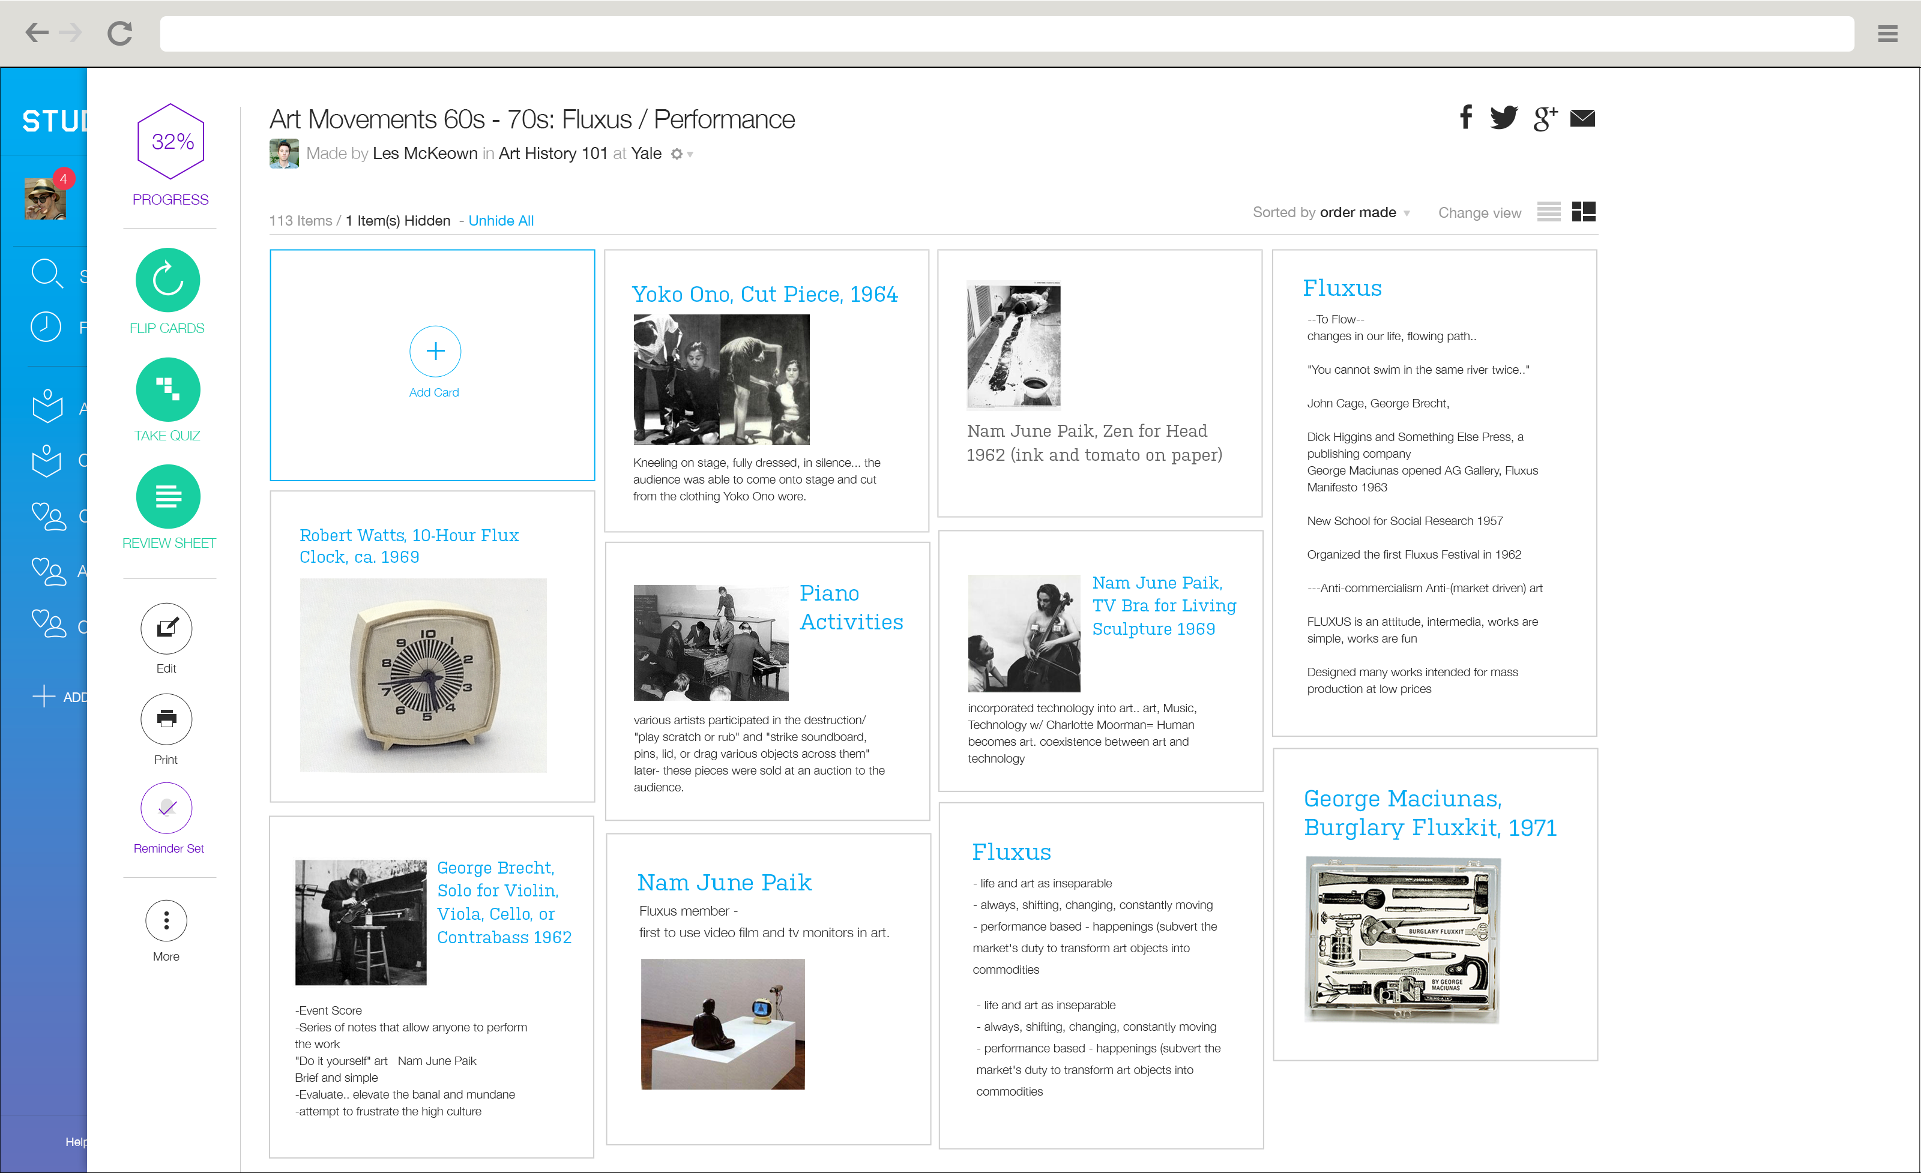Reload the page with the refresh icon
1921x1173 pixels.
(x=120, y=33)
